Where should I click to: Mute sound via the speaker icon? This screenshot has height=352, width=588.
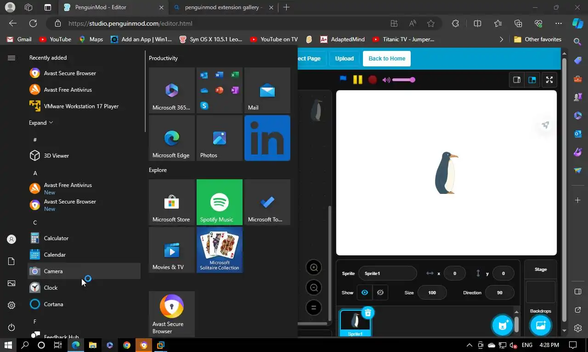pos(386,80)
